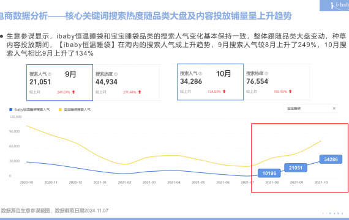Click the 2021-04 x-axis label
The width and height of the screenshot is (349, 220).
[174, 183]
